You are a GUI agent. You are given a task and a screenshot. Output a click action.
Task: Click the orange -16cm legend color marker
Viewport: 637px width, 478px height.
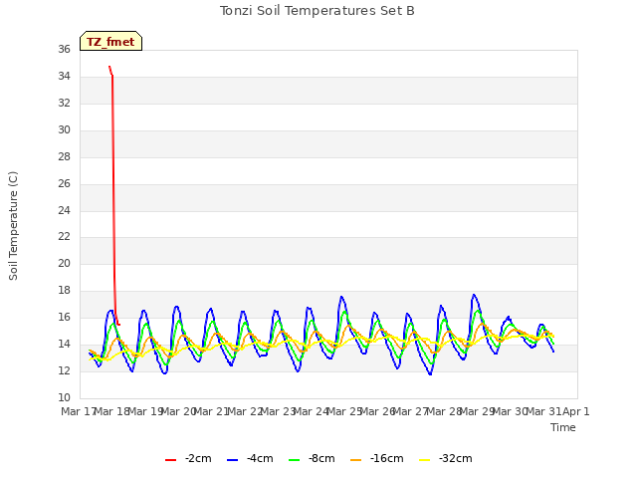pos(356,460)
